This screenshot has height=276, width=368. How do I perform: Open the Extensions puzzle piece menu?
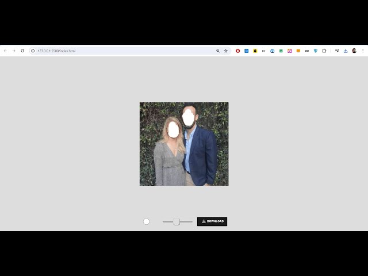(324, 51)
